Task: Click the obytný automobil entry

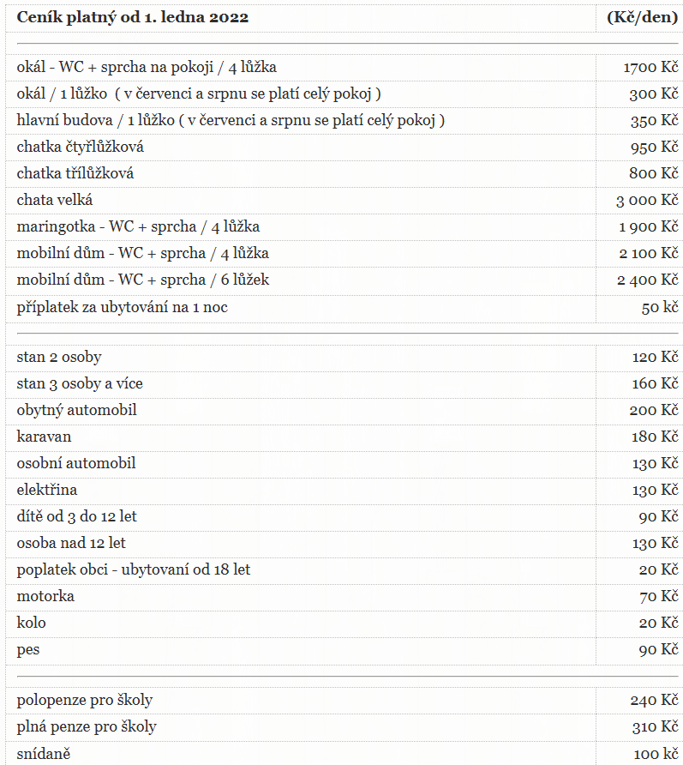Action: click(76, 410)
